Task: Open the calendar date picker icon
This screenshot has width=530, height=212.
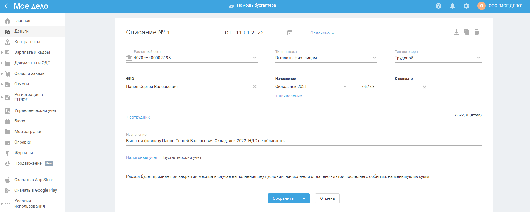Action: point(290,33)
